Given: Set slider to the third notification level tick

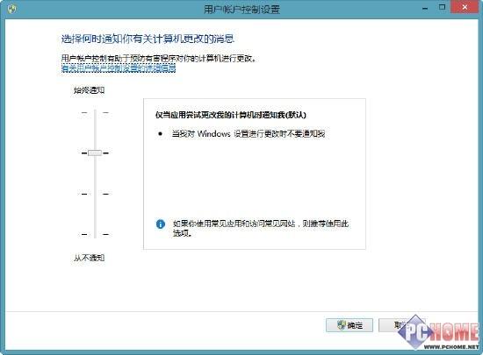Looking at the screenshot, I should [x=95, y=194].
